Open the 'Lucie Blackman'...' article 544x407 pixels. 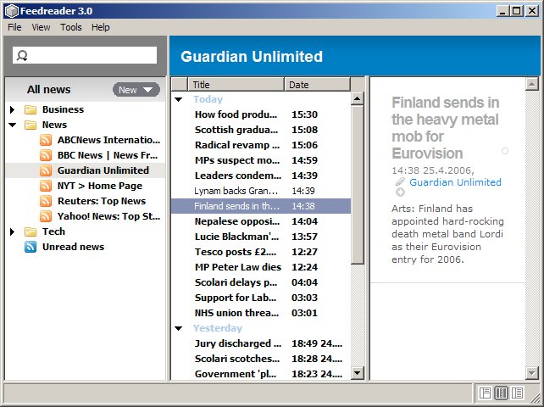261,237
